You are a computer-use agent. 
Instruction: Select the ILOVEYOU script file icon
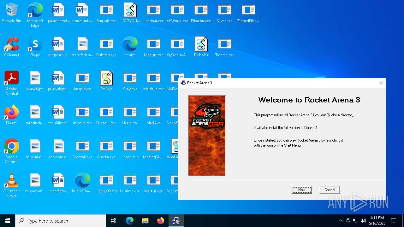pyautogui.click(x=130, y=13)
